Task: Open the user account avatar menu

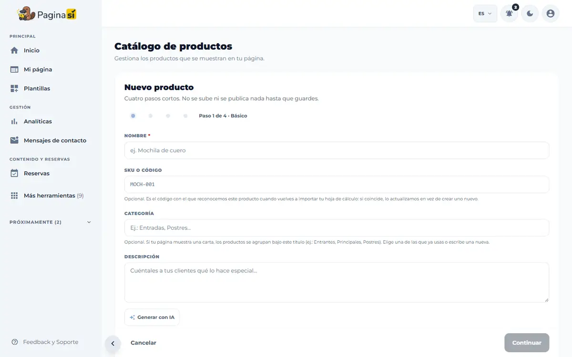Action: (x=551, y=13)
